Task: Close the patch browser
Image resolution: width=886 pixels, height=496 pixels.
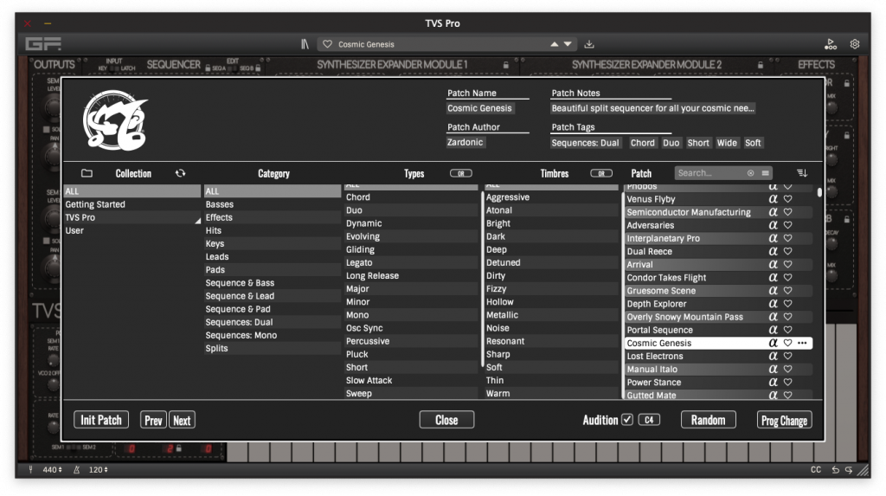Action: [x=446, y=420]
